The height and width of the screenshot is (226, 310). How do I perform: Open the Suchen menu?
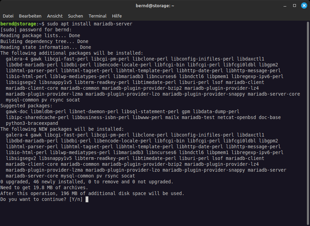(x=76, y=16)
